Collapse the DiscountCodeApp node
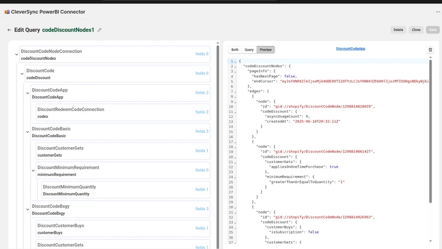Screen dimensions: 442x249 click(x=28, y=93)
